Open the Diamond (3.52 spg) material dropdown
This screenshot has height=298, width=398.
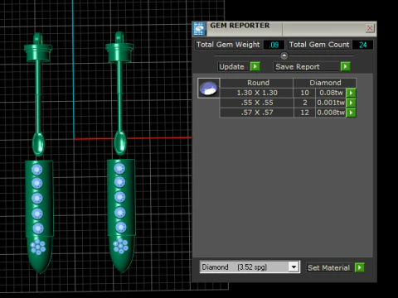[294, 267]
